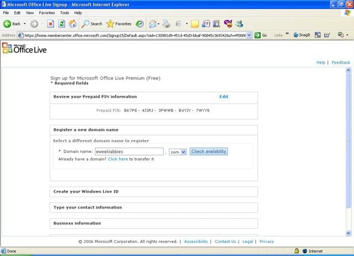Open the Help link at top right
This screenshot has width=354, height=256.
point(321,62)
